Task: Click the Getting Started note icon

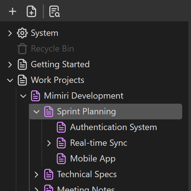Action: click(x=22, y=64)
